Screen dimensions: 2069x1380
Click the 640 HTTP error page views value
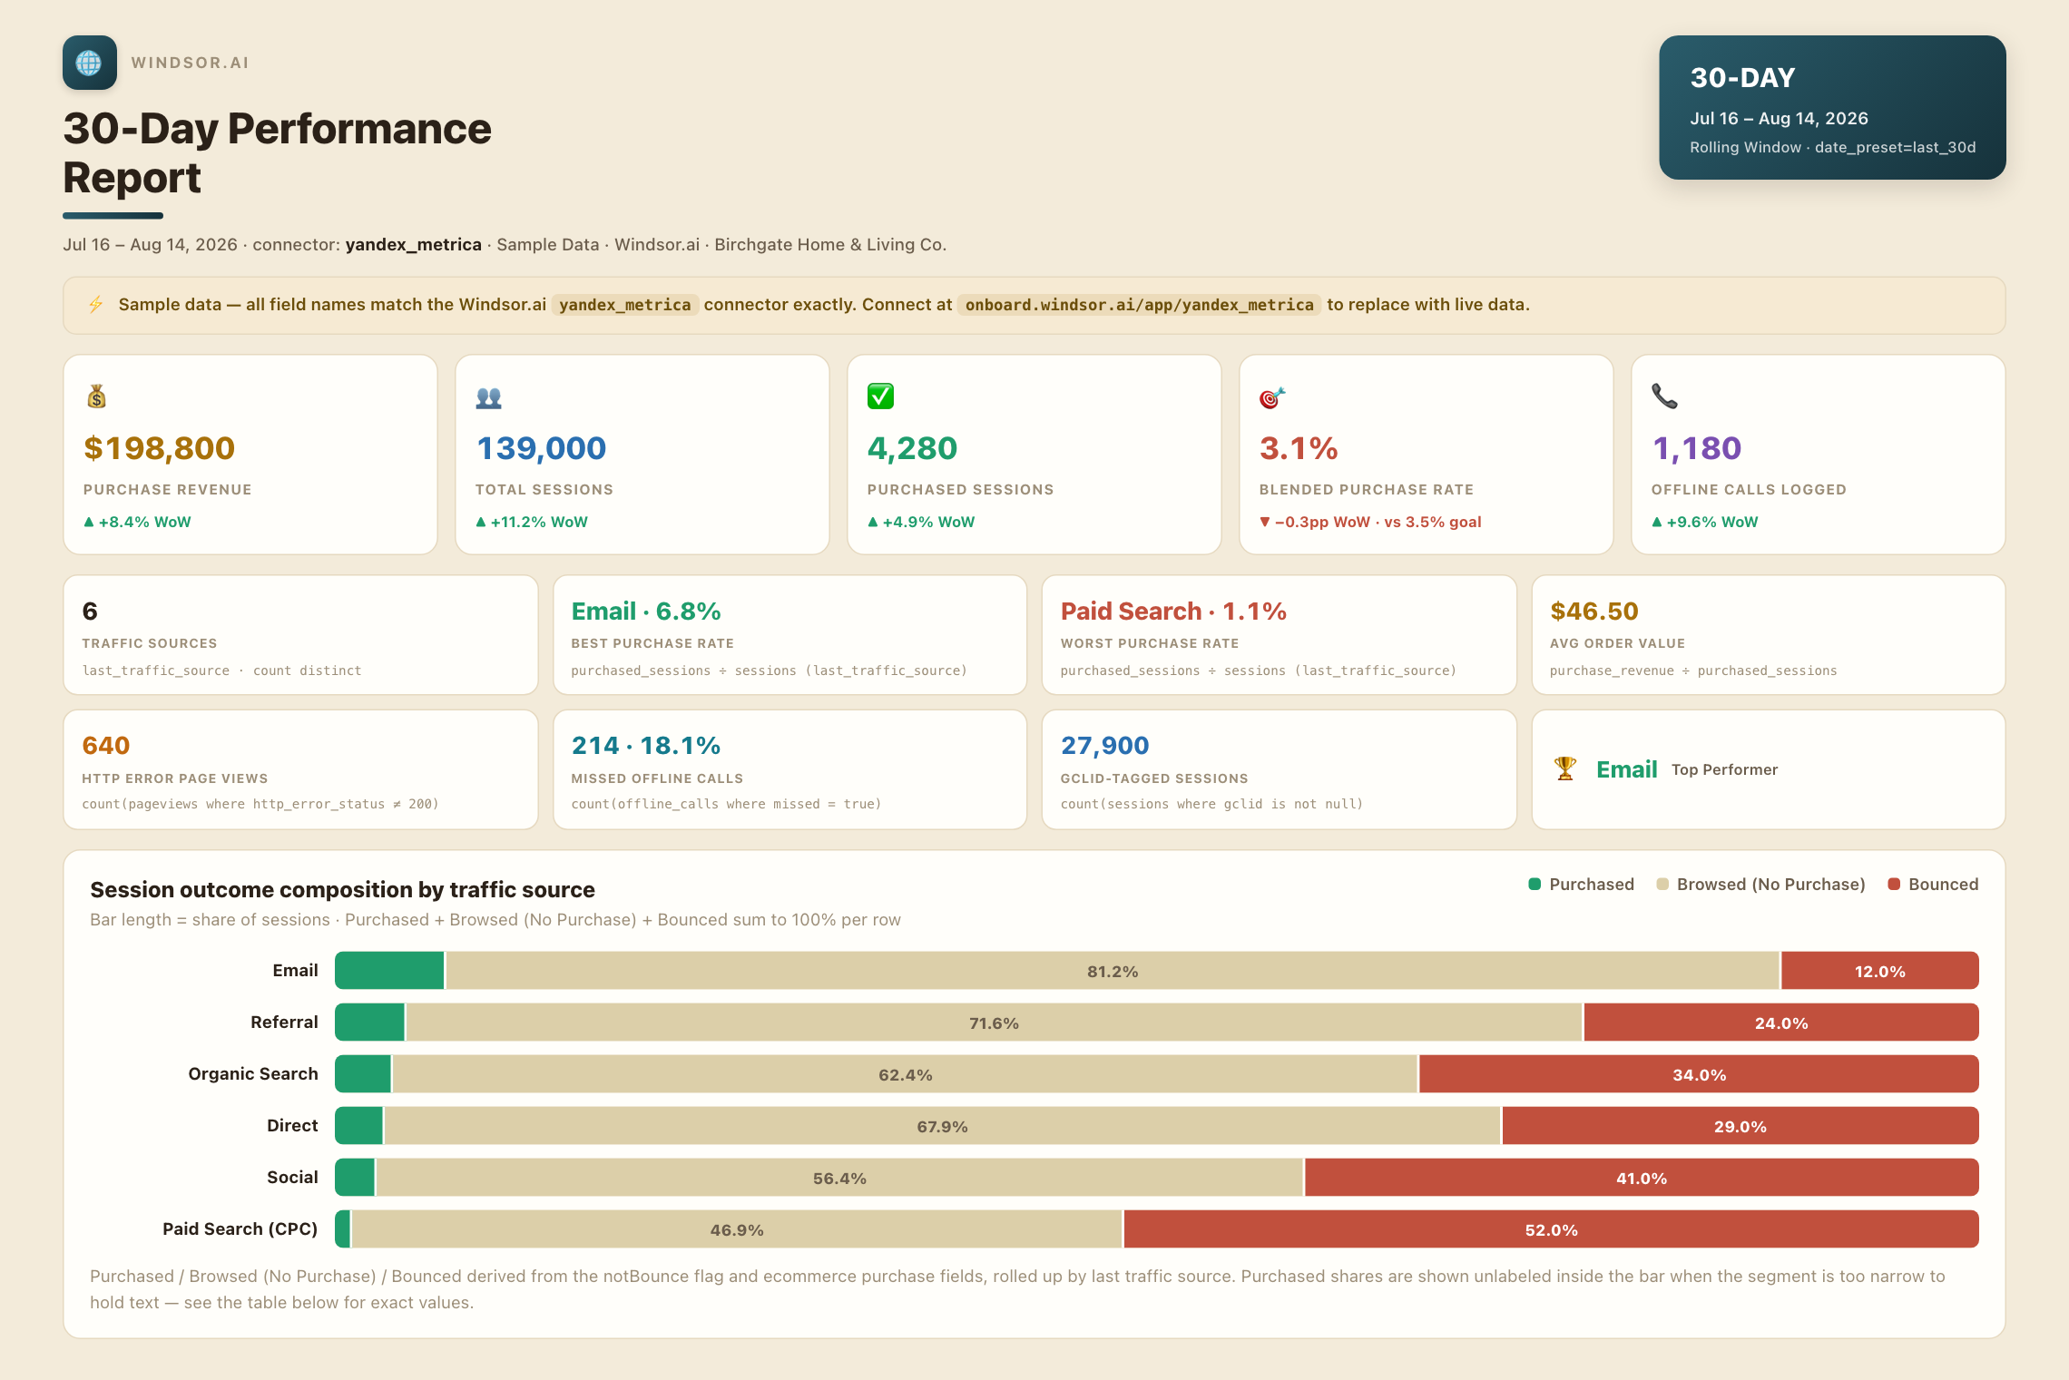click(x=106, y=746)
